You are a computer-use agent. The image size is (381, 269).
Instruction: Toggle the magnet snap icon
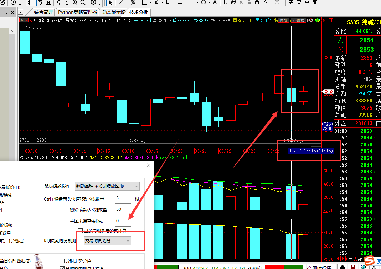pyautogui.click(x=226, y=2)
